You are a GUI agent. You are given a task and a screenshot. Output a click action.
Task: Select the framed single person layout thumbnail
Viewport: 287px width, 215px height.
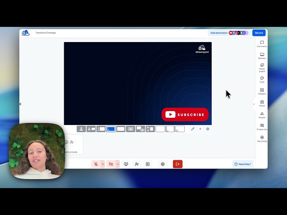[x=130, y=129]
